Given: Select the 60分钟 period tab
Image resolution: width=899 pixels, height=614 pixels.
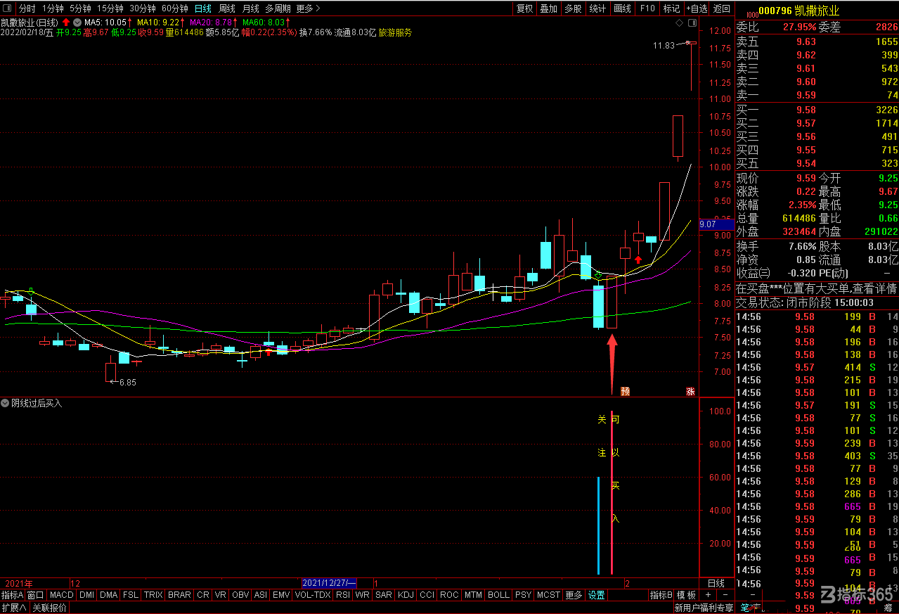Looking at the screenshot, I should coord(175,8).
